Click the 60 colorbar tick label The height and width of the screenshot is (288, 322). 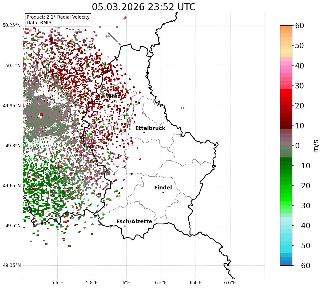tap(299, 26)
